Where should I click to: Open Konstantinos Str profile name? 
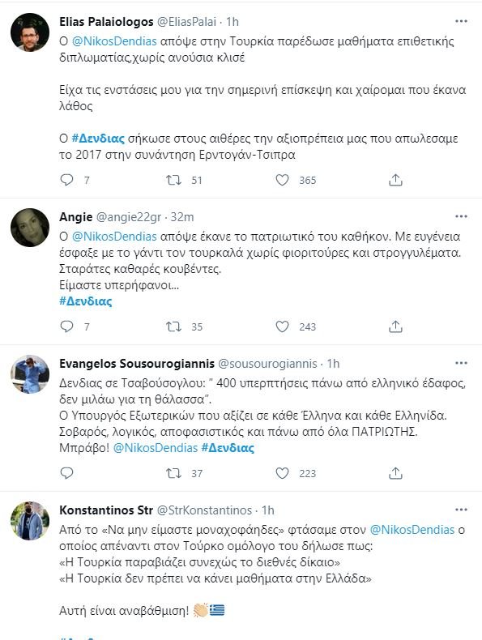point(106,510)
